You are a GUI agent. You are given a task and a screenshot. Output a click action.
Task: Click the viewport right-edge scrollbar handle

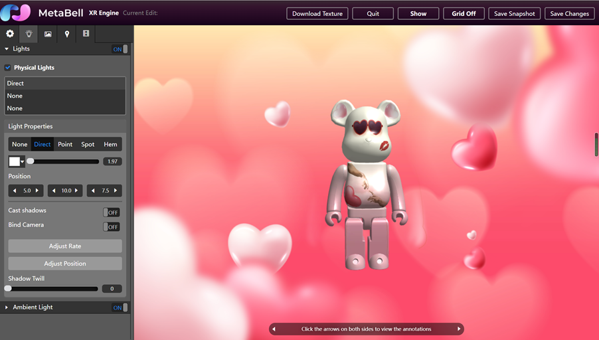pyautogui.click(x=596, y=144)
